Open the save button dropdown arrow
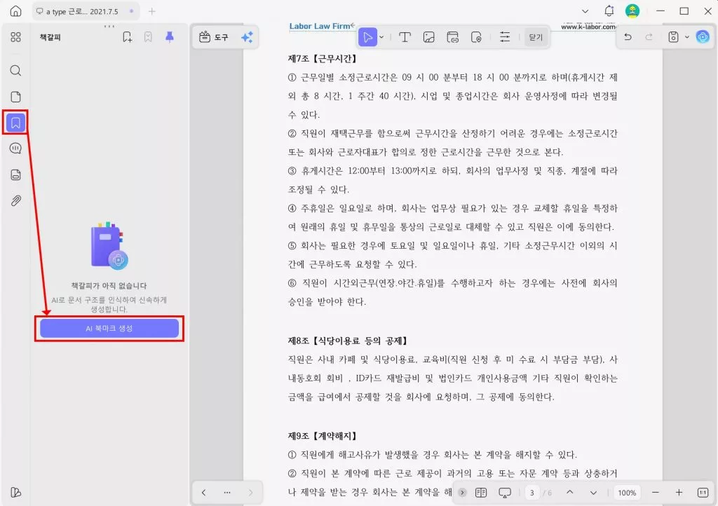 tap(686, 36)
